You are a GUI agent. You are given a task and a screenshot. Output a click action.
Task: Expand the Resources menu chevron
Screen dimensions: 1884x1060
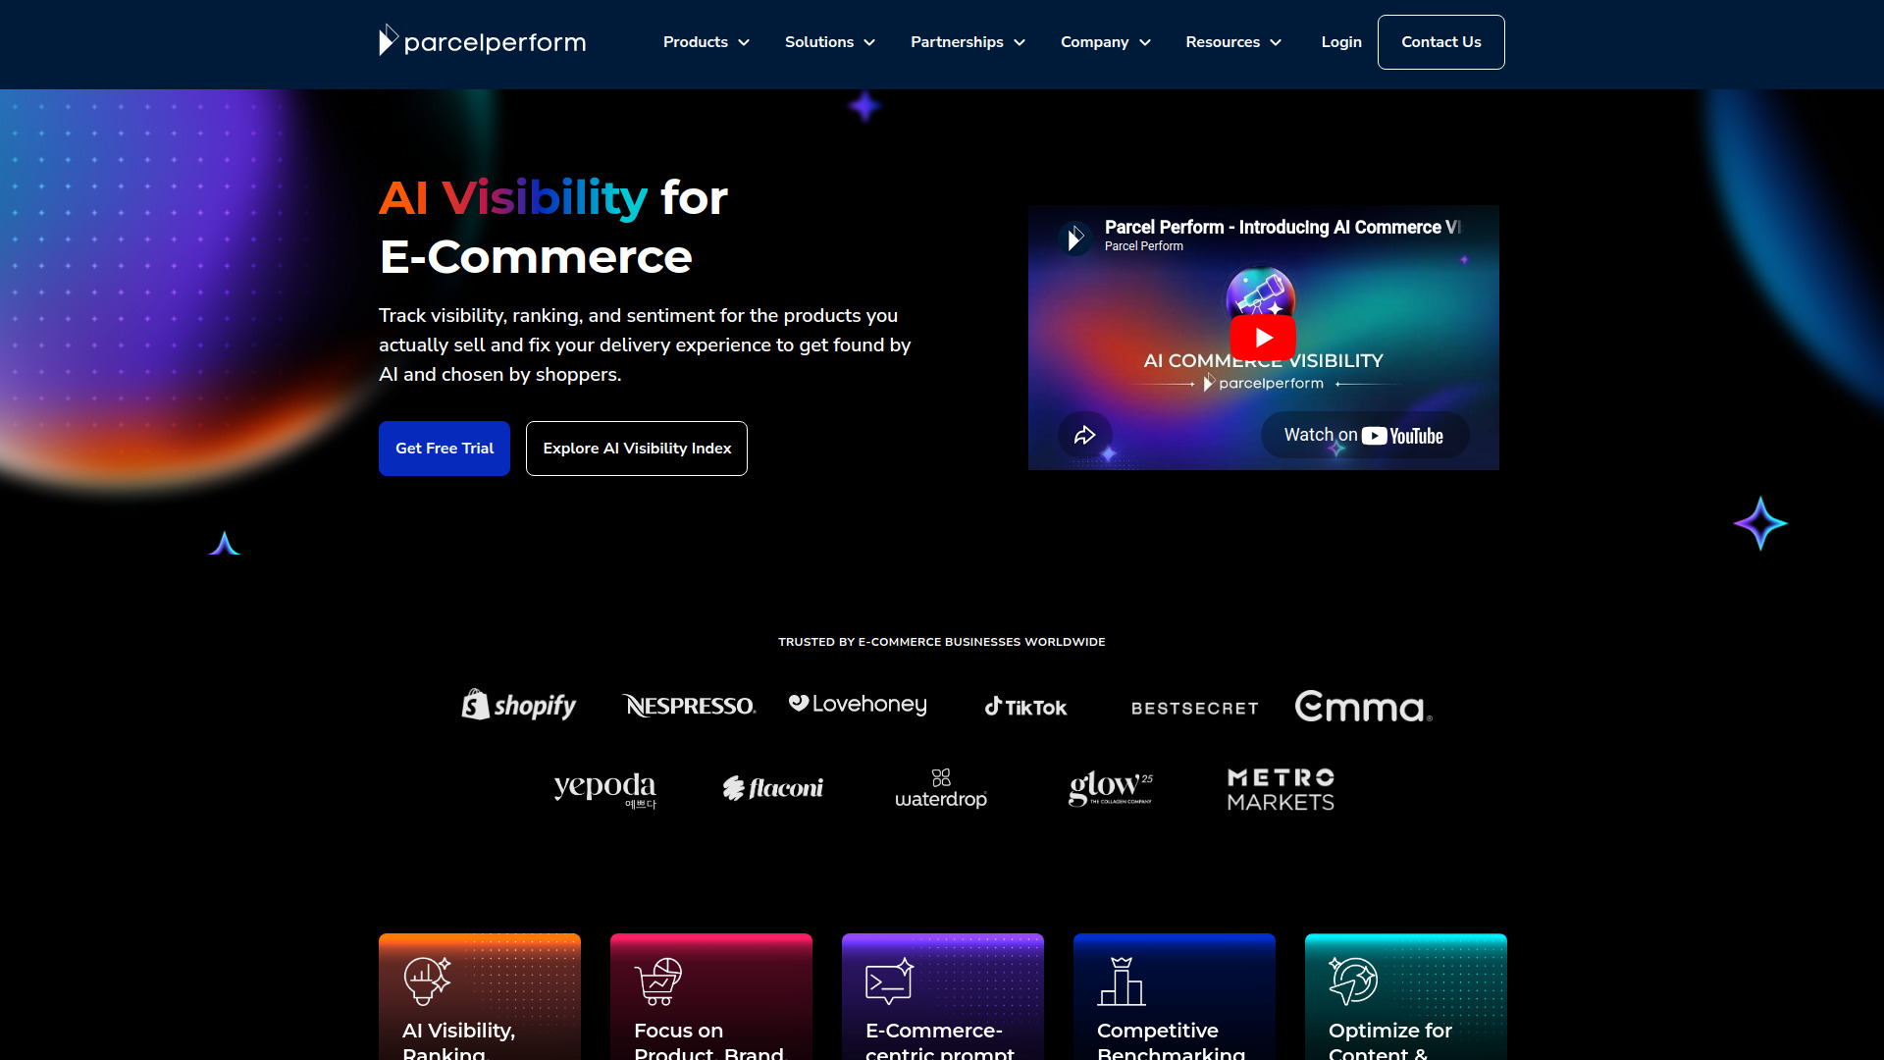tap(1232, 41)
